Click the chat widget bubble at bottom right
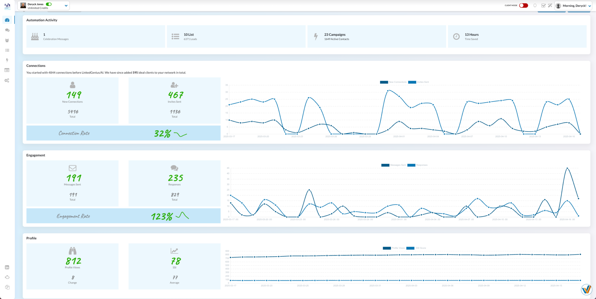Screen dimensions: 596x299 tap(586, 289)
